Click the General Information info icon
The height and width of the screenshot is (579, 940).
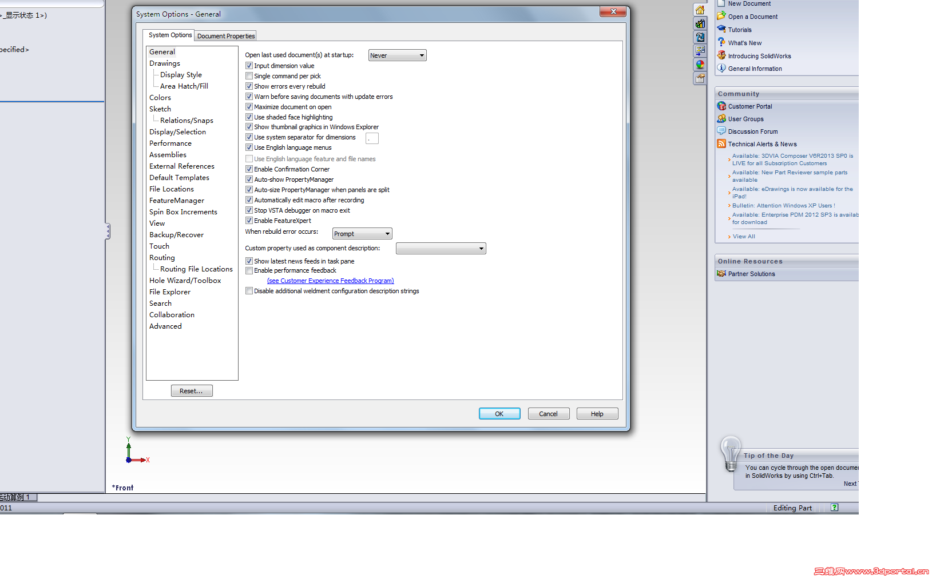[x=721, y=68]
